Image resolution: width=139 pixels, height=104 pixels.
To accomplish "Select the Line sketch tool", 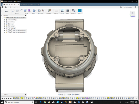I will (13, 11).
